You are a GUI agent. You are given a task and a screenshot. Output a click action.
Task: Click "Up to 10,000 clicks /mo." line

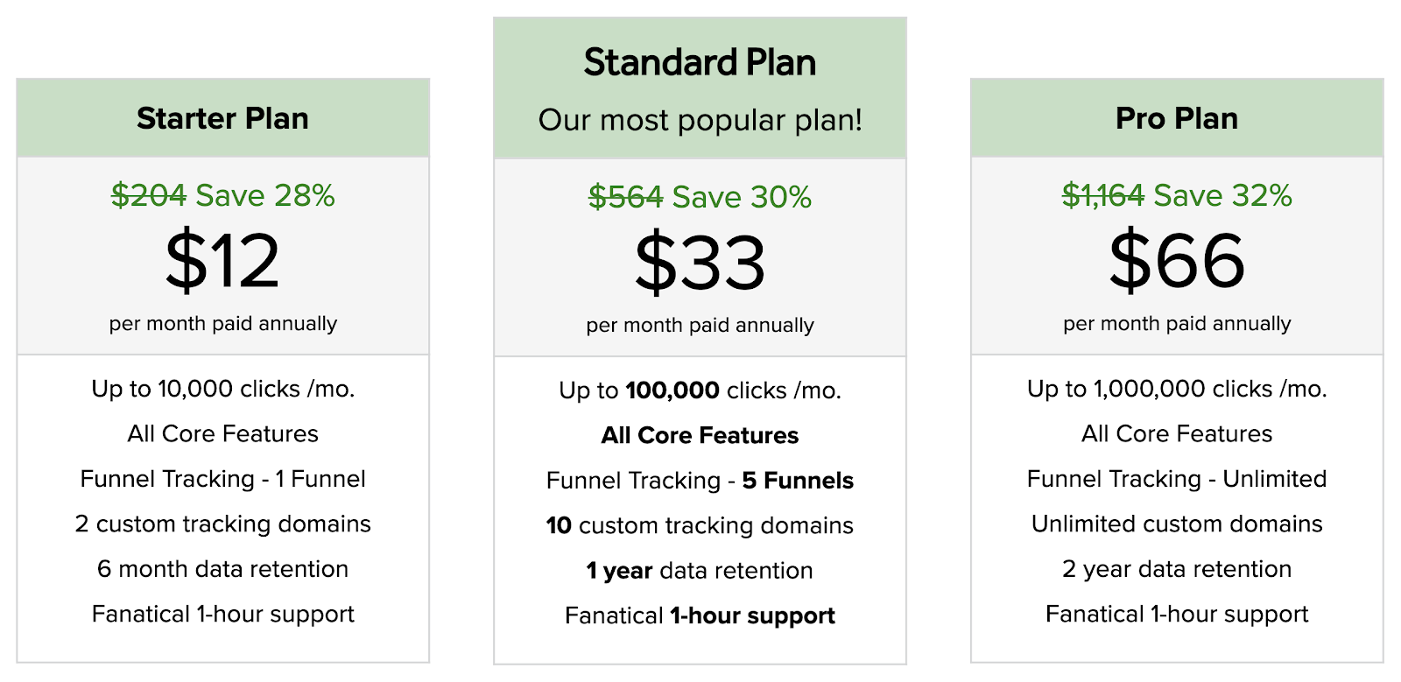[222, 389]
